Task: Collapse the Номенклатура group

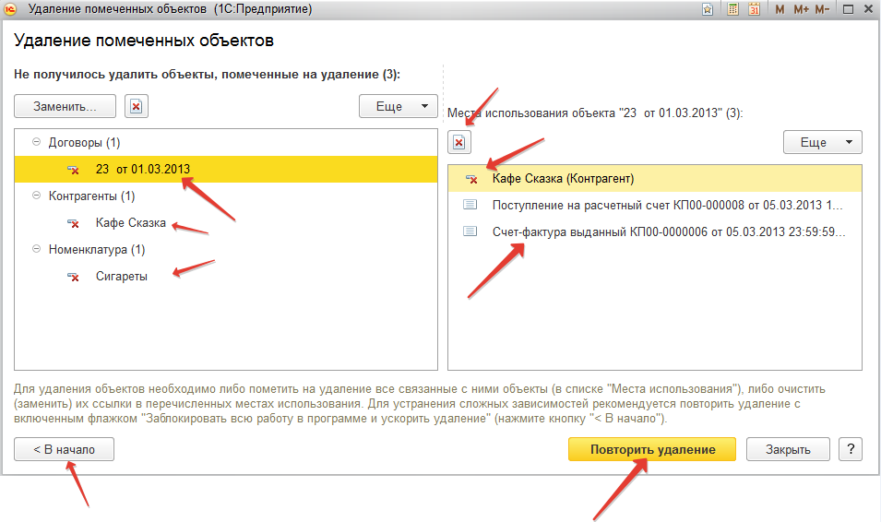Action: 37,250
